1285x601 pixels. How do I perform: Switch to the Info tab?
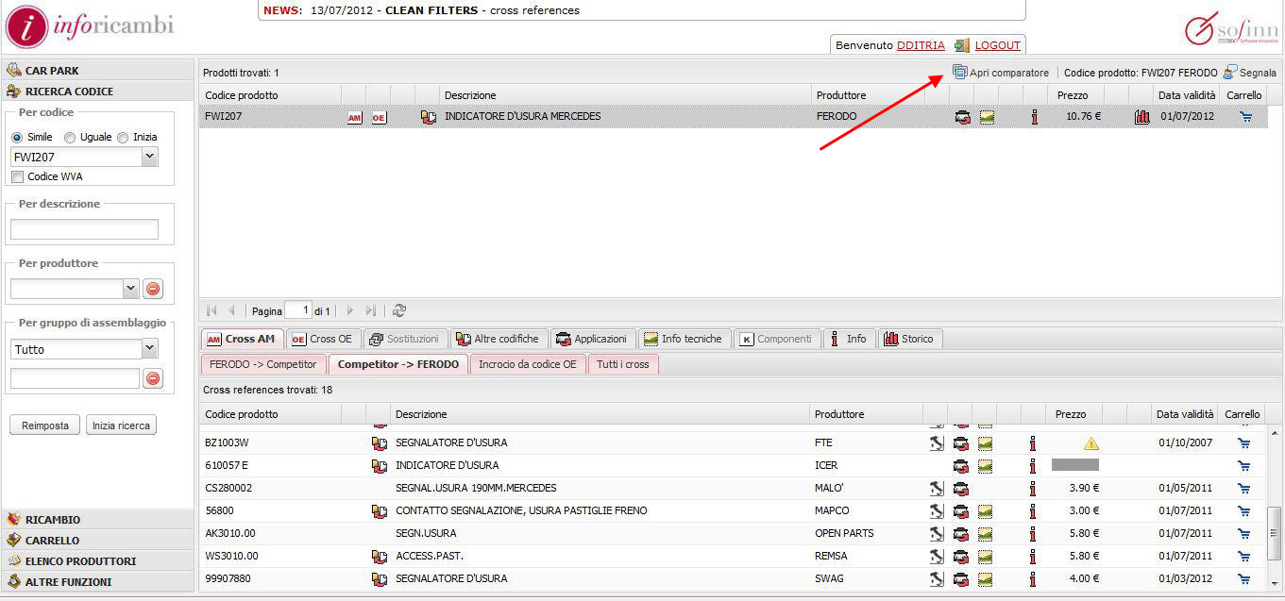click(x=849, y=339)
